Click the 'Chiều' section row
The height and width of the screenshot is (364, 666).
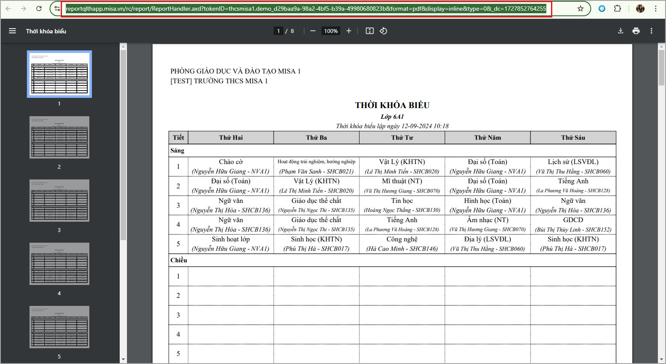392,260
